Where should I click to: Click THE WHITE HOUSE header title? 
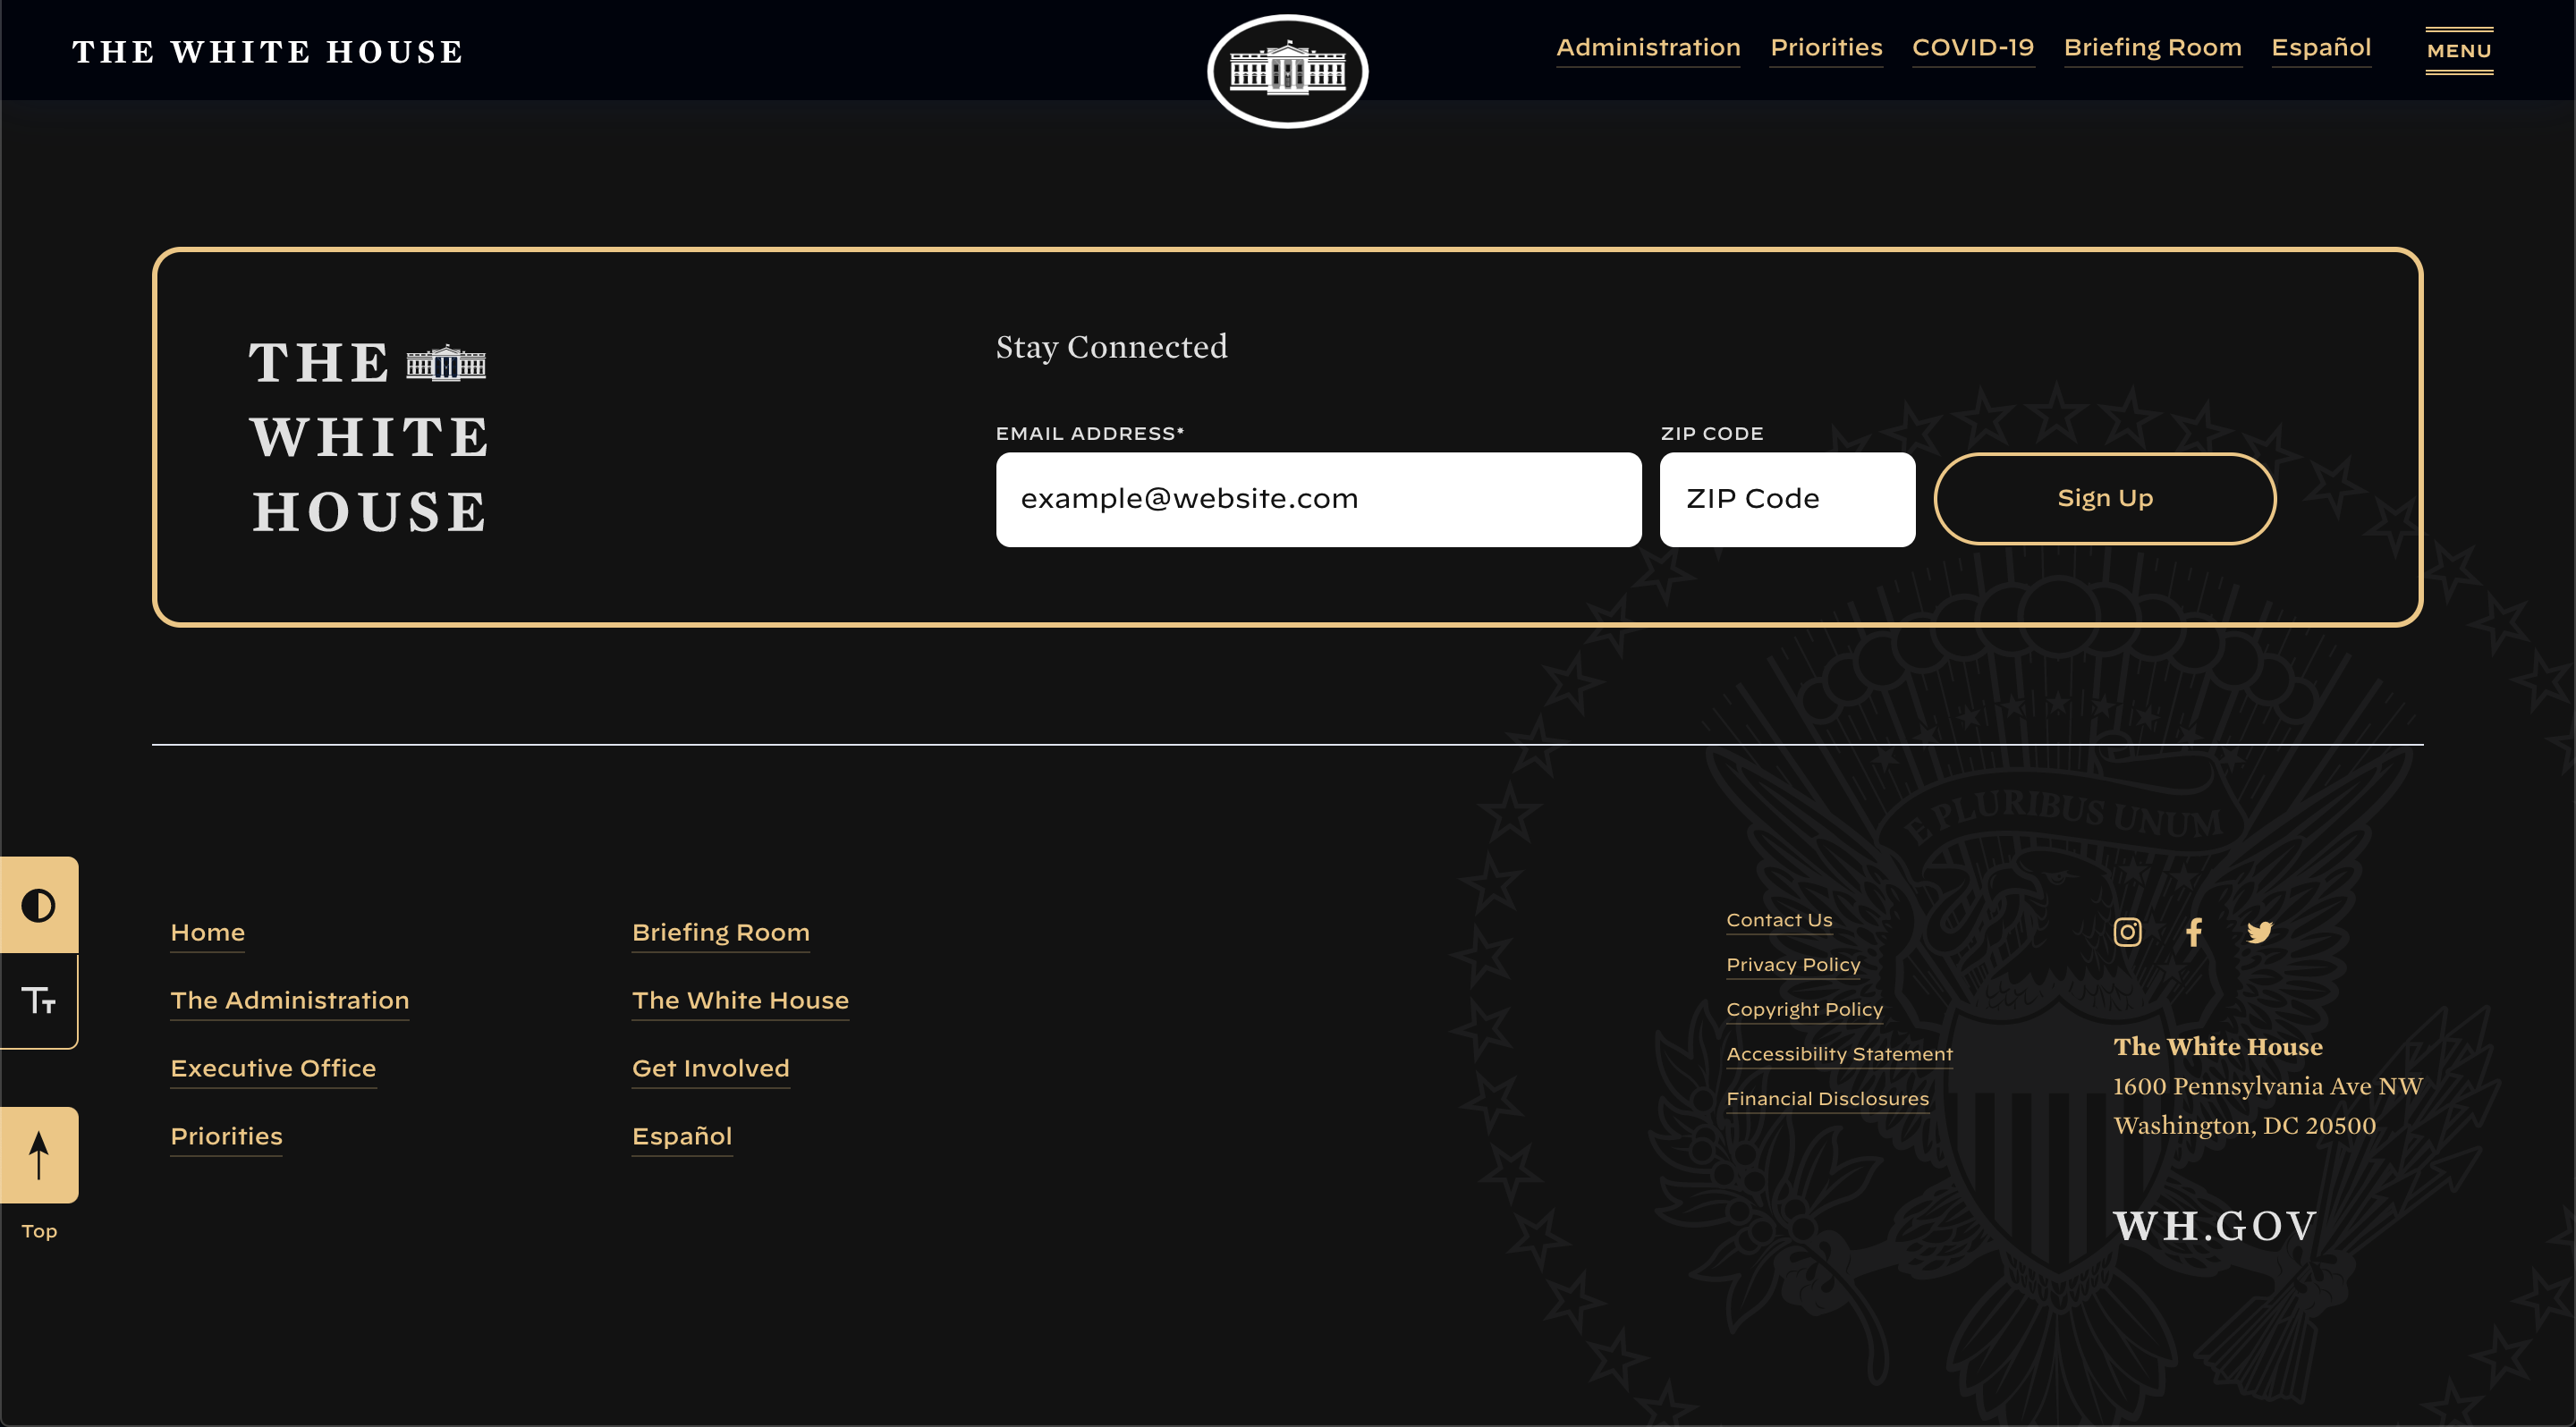(x=268, y=52)
